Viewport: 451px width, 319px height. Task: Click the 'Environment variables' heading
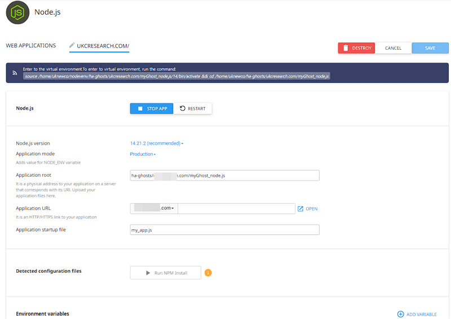43,313
